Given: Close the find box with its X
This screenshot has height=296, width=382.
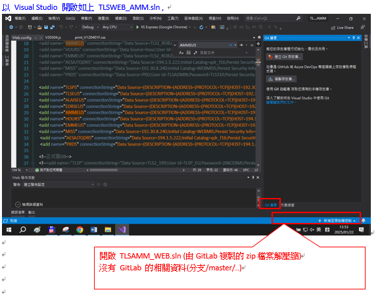Looking at the screenshot, I should [x=252, y=45].
